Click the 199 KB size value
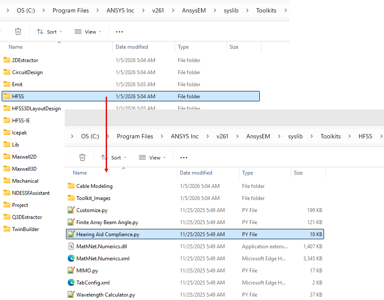This screenshot has width=384, height=300. coord(315,210)
